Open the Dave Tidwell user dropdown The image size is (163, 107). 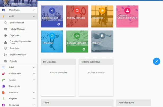click(x=34, y=4)
